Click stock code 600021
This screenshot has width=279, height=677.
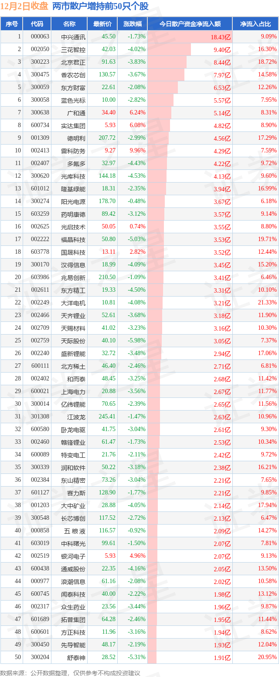point(40,391)
